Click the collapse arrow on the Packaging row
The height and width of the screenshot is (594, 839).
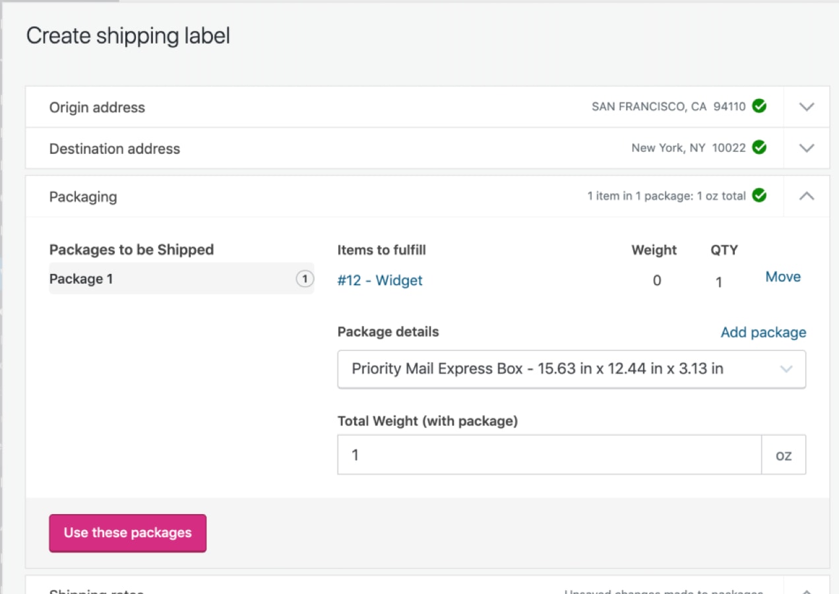click(x=806, y=196)
